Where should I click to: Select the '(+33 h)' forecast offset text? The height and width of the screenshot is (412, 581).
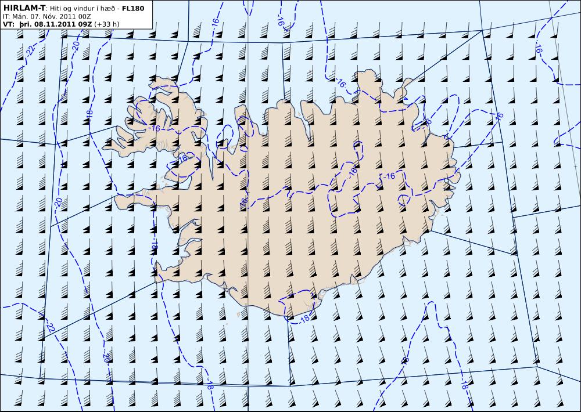pos(107,24)
